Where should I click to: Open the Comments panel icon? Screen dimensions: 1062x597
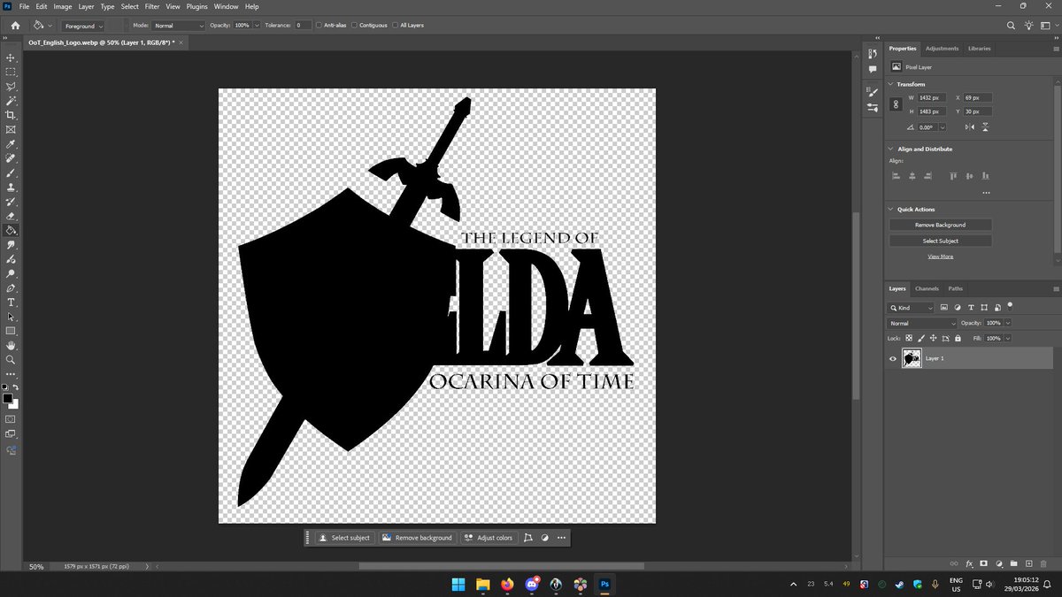click(x=873, y=68)
